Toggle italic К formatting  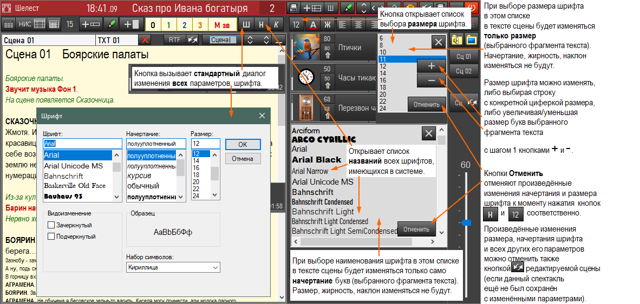coord(276,24)
